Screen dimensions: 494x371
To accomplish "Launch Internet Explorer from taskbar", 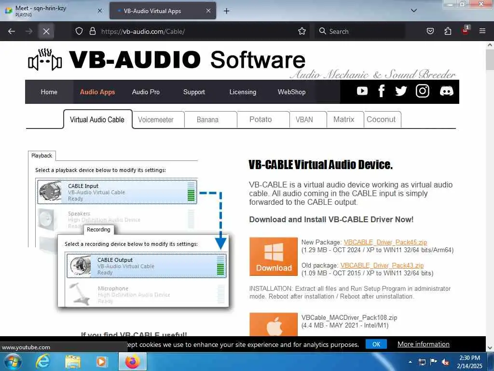I will (42, 361).
